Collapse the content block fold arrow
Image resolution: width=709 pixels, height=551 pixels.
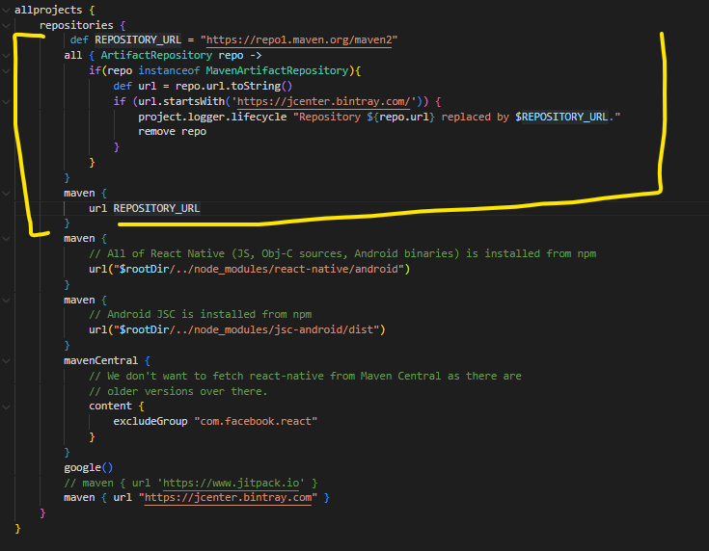point(6,407)
